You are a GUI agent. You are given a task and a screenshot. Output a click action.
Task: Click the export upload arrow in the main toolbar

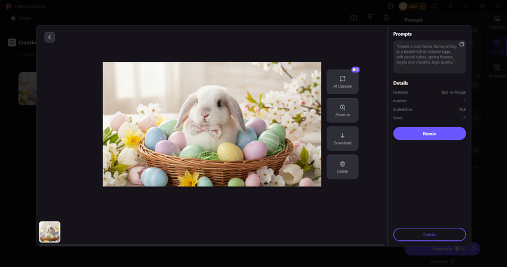[x=370, y=18]
